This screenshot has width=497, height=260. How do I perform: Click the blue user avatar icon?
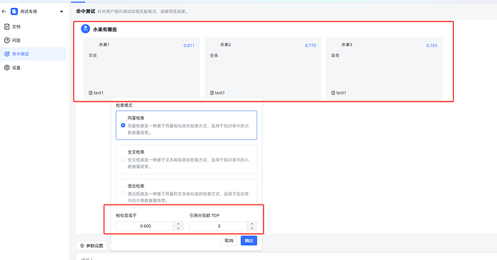point(85,29)
